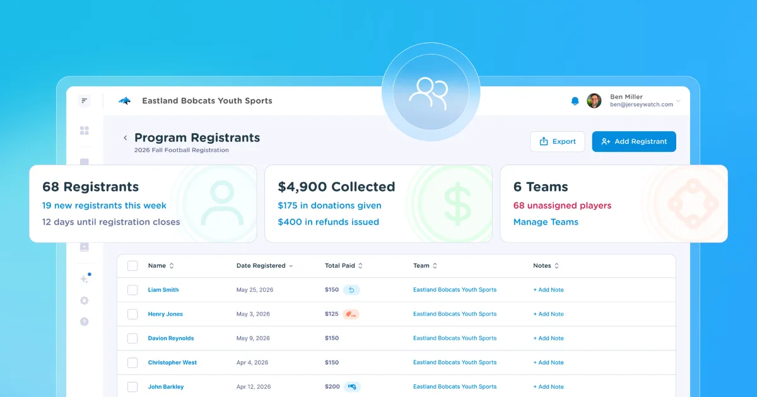Select John Barkley's row checkbox
Image resolution: width=757 pixels, height=397 pixels.
point(132,386)
